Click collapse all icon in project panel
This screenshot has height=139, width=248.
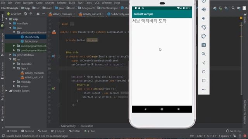(x=31, y=14)
